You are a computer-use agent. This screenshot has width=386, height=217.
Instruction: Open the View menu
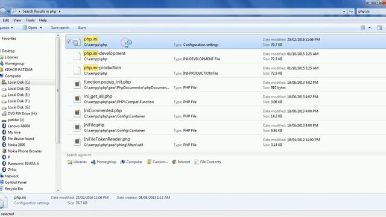17,20
